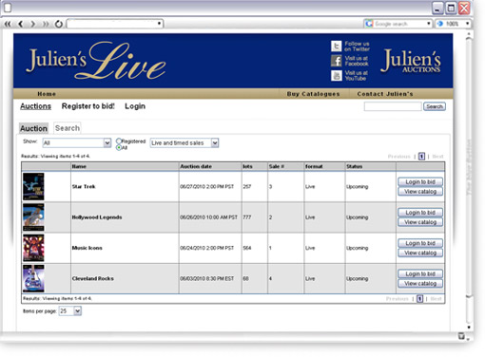The height and width of the screenshot is (357, 485).
Task: Click the Hollywood Legends auction name
Action: [x=97, y=217]
